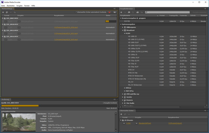Viewport: 209px width, 133px height.
Task: Open output path D:\Proxies\Output\DJI_0016.mp4
Action: (66, 40)
